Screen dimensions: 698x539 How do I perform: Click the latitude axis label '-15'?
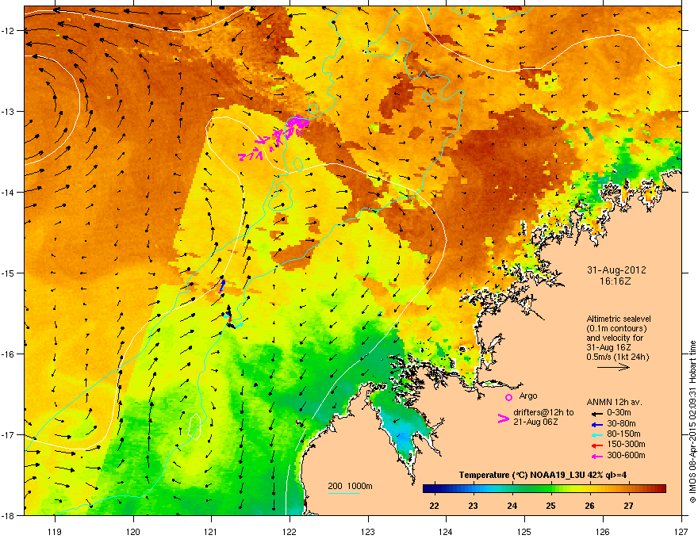click(x=9, y=273)
